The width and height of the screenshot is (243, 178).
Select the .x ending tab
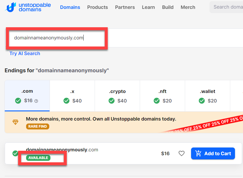coord(72,96)
